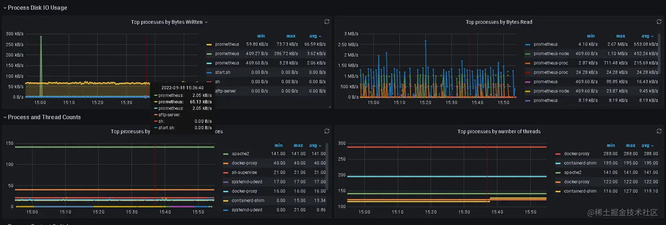
Task: Refresh the Top processes by Bytes Read panel
Action: tap(659, 22)
